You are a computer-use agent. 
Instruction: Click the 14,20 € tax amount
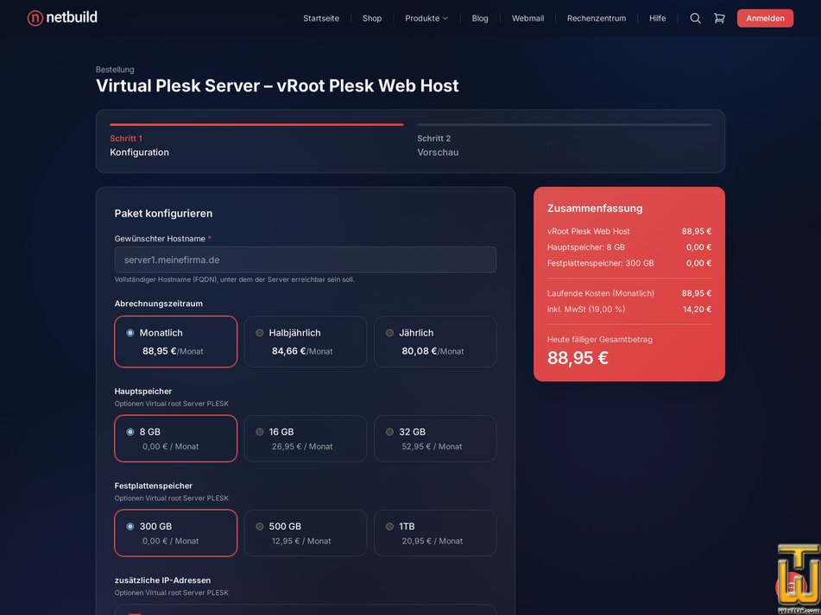[x=697, y=309]
